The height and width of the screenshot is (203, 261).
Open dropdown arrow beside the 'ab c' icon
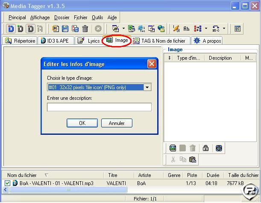pyautogui.click(x=224, y=29)
